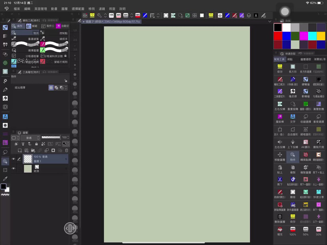
Task: Select the 12 brush size preset
Action: [75, 76]
